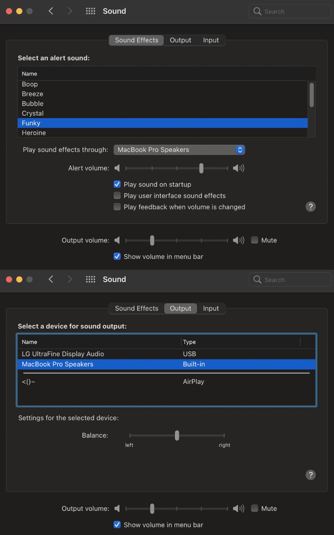Click the Show All grid icon in the lower Sound window
Image resolution: width=334 pixels, height=535 pixels.
pyautogui.click(x=90, y=280)
